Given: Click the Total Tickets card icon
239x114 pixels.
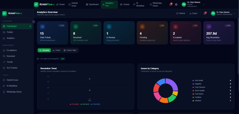Looking at the screenshot, I should 42,27.
